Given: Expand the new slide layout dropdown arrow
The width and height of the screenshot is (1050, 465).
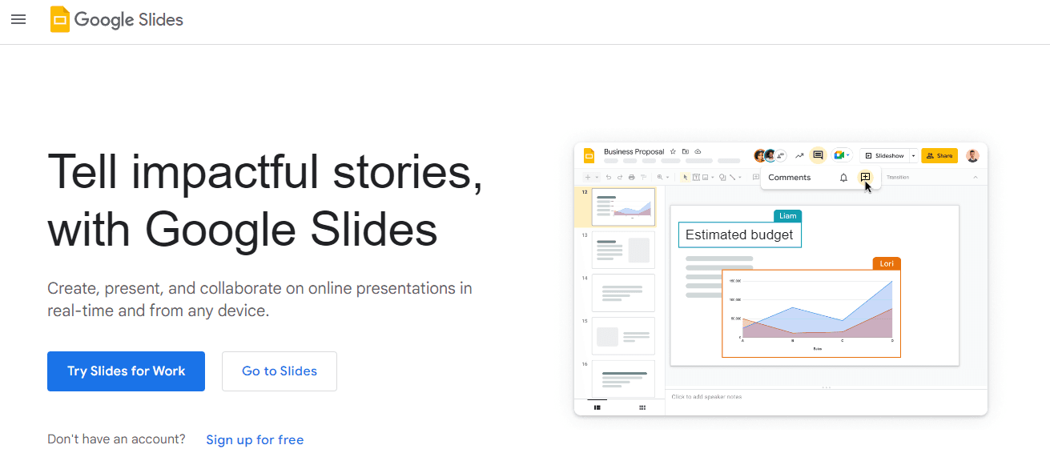Looking at the screenshot, I should coord(597,177).
